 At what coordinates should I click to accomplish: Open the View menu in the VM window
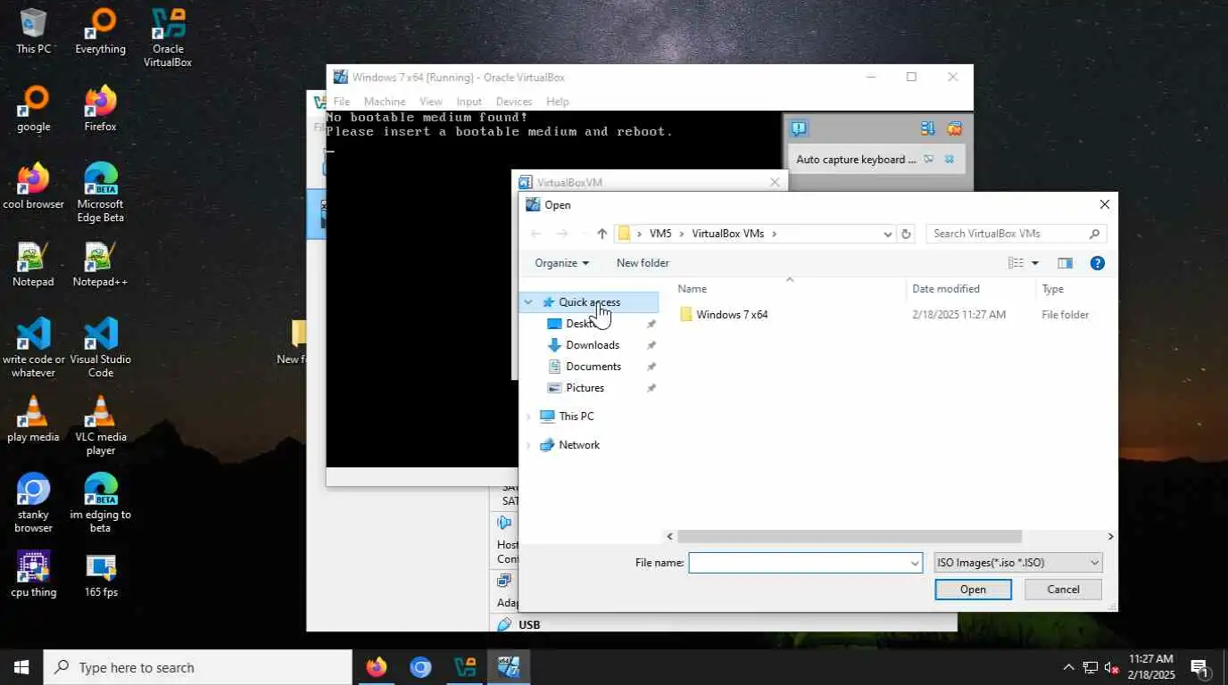tap(431, 102)
